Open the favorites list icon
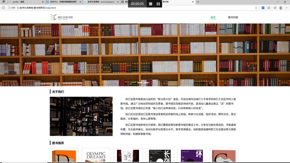The width and height of the screenshot is (290, 163). coord(275,8)
